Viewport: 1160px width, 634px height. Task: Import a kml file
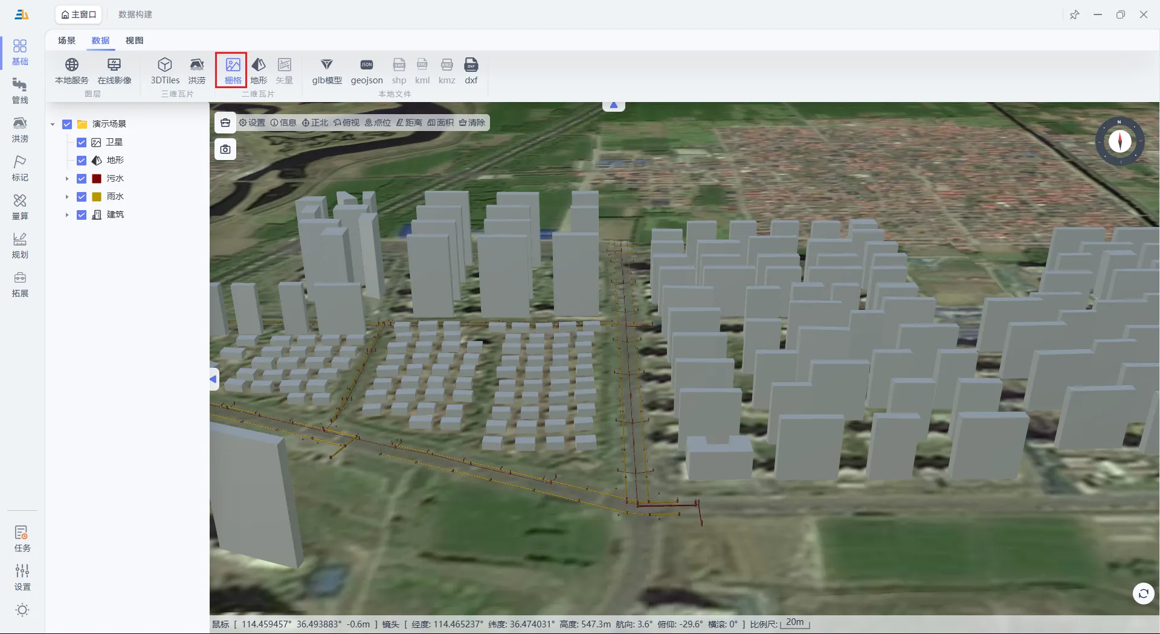click(422, 71)
